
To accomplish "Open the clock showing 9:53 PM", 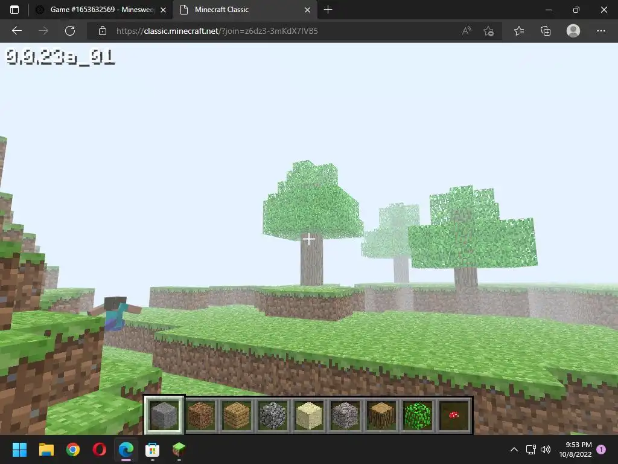I will pos(575,449).
